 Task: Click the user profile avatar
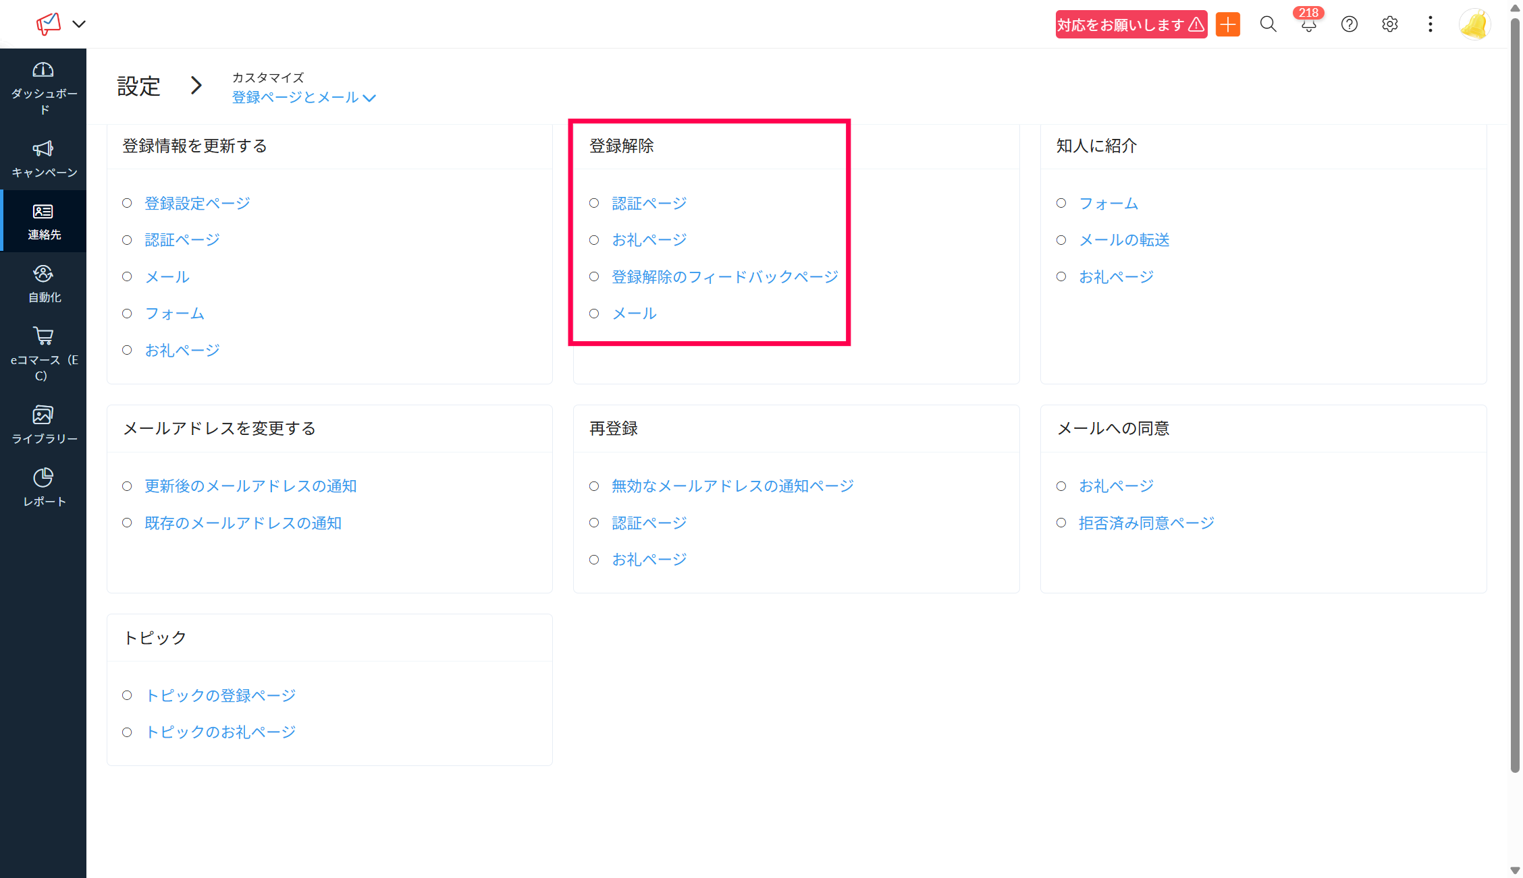(x=1474, y=25)
